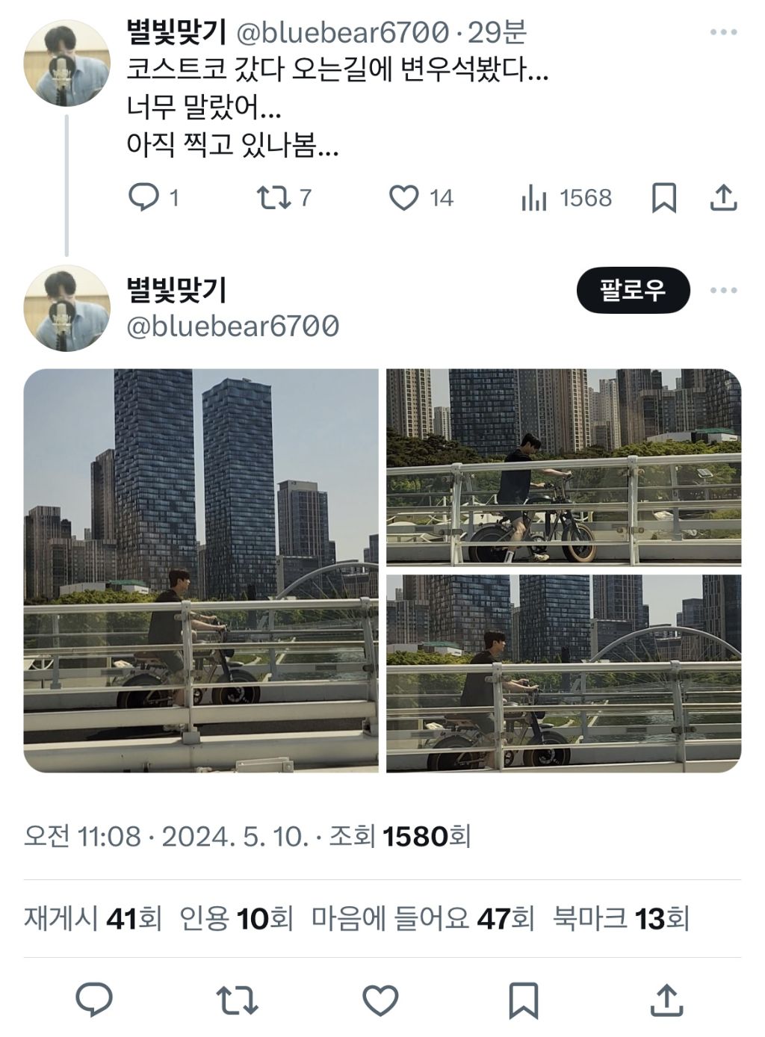Retweet the first tweet showing 7 reposts

(284, 198)
